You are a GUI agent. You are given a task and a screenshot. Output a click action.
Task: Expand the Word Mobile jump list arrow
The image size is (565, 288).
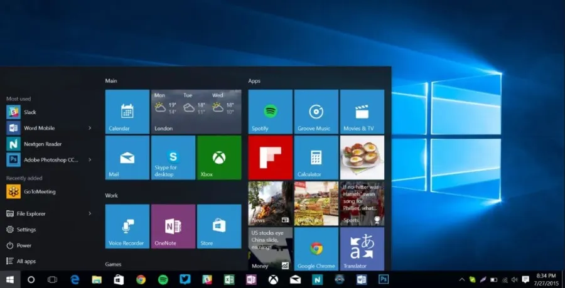pyautogui.click(x=90, y=128)
